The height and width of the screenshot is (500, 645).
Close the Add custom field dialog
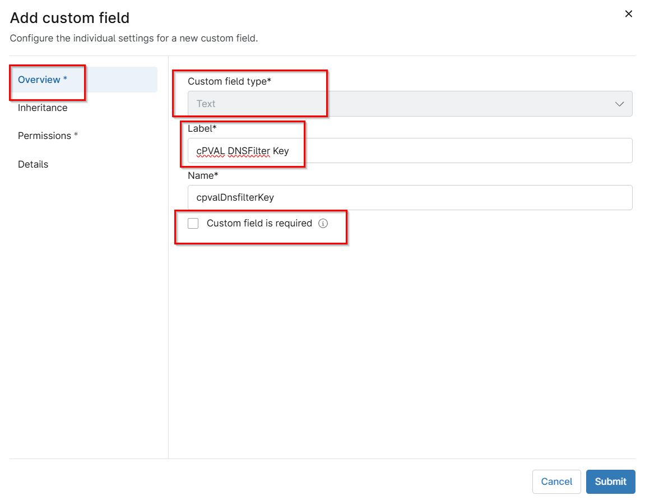point(628,14)
